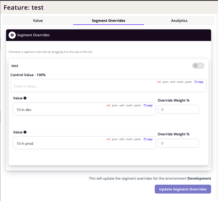Choose .yaml format for '10 in dev' value
218x201 pixels.
tap(137, 105)
